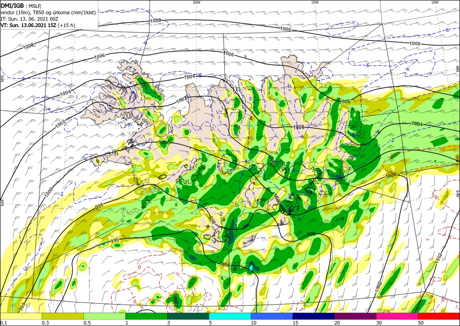The width and height of the screenshot is (460, 326).
Task: Choose the purple 20–30 legend swatch
Action: tap(355, 316)
